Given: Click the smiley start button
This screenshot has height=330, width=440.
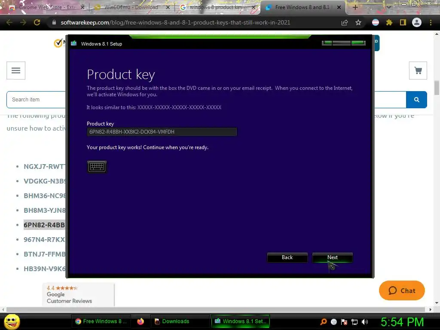Looking at the screenshot, I should 12,321.
